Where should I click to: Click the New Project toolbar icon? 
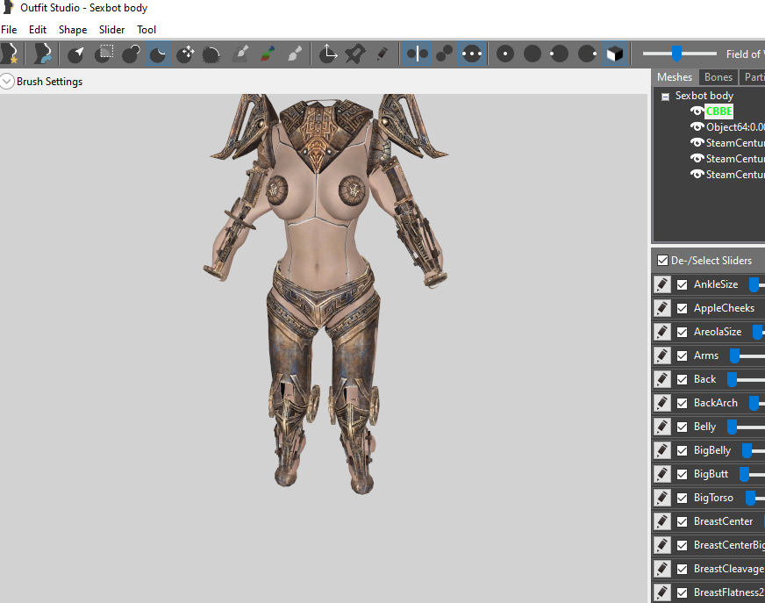point(10,54)
